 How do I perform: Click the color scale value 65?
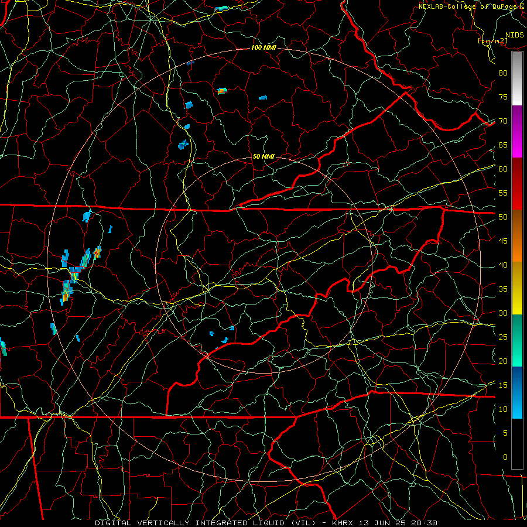pos(503,145)
